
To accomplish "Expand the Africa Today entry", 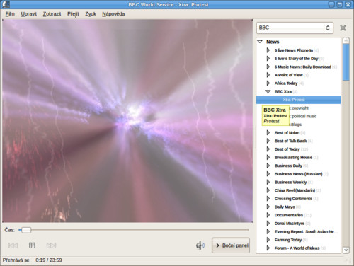I will (268, 83).
